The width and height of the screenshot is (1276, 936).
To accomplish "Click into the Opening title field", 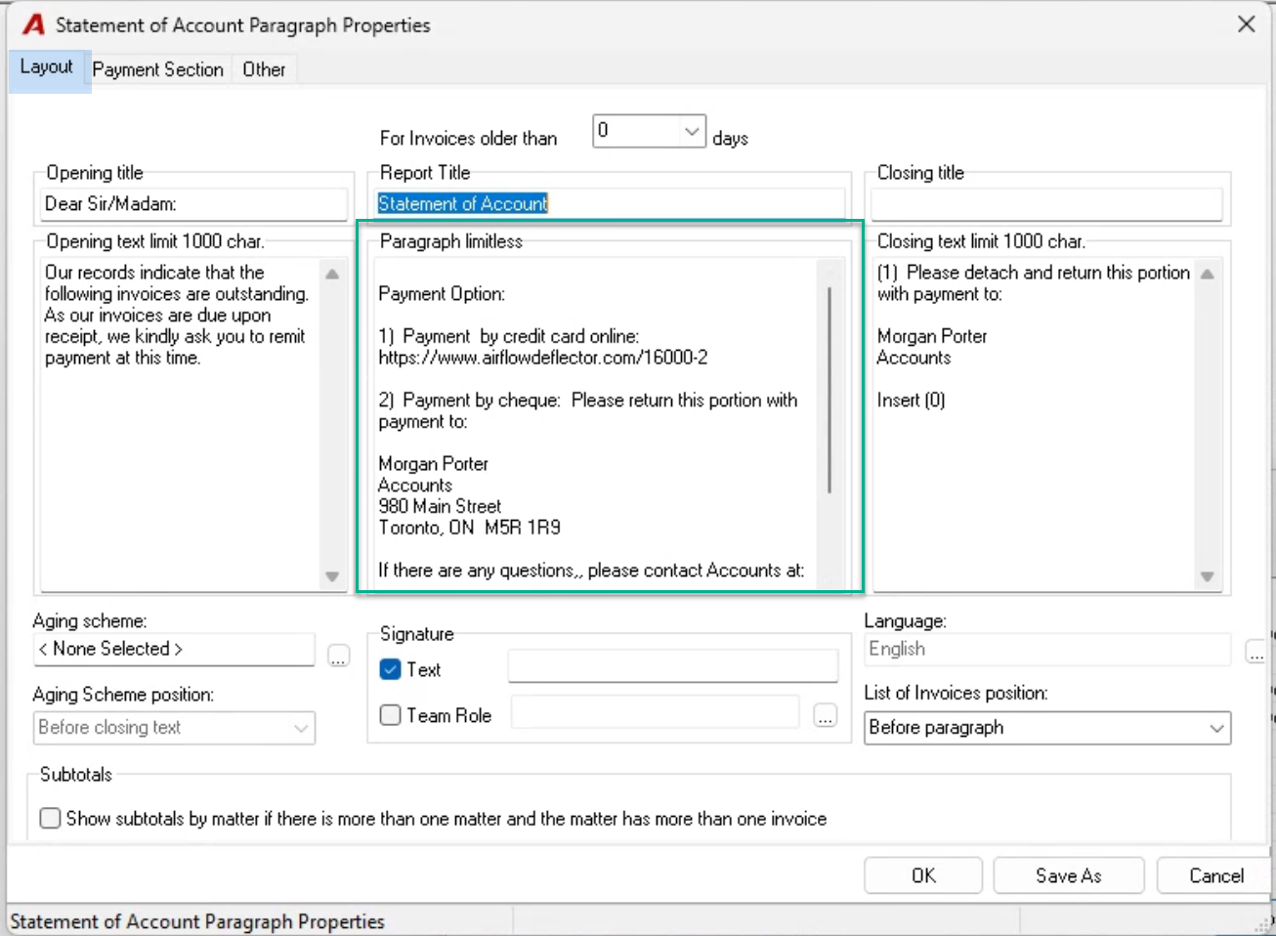I will [193, 204].
